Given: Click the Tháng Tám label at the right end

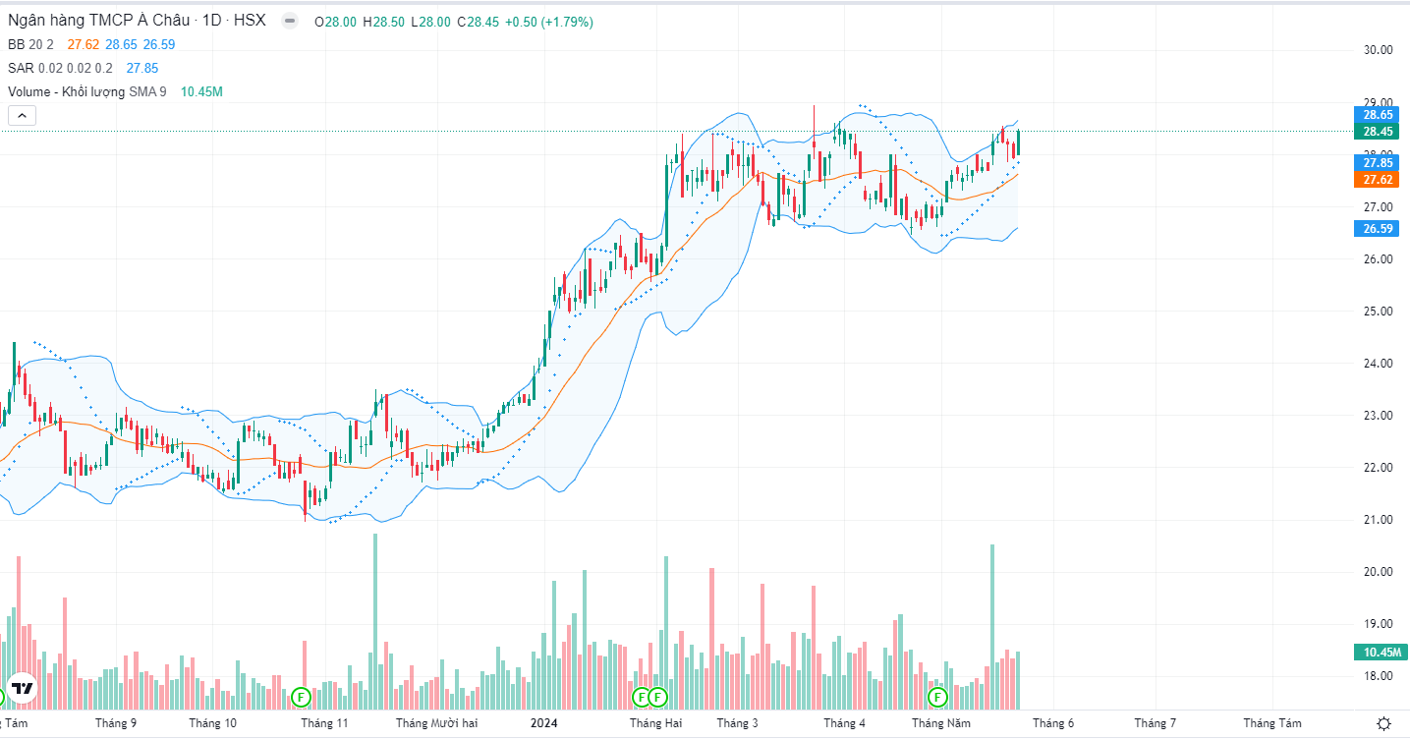Looking at the screenshot, I should coord(1272,723).
